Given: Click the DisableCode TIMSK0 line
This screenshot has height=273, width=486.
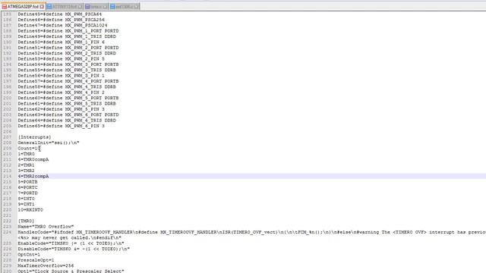Looking at the screenshot, I should 74,249.
